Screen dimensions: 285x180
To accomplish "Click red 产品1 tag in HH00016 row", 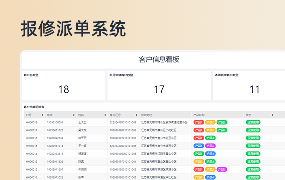I will (199, 138).
